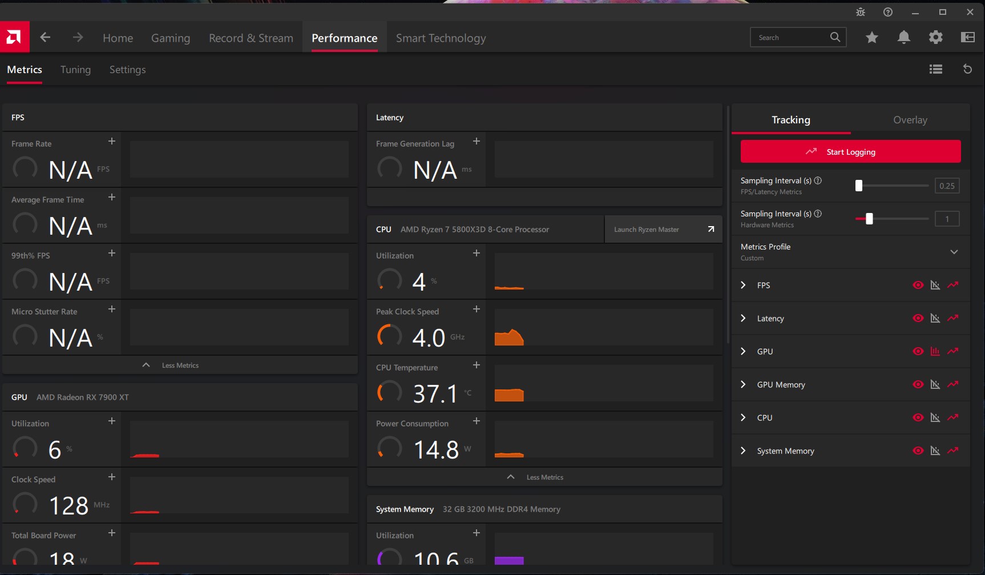Image resolution: width=985 pixels, height=575 pixels.
Task: Adjust Hardware Metrics sampling interval slider
Action: click(869, 219)
